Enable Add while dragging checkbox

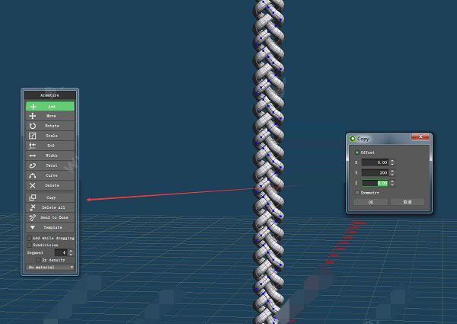pyautogui.click(x=29, y=238)
